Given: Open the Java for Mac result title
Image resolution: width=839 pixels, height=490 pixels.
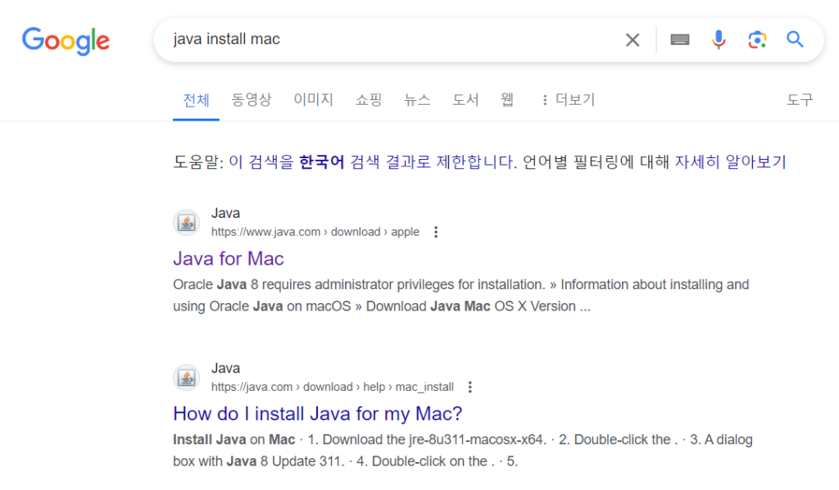Looking at the screenshot, I should point(229,259).
